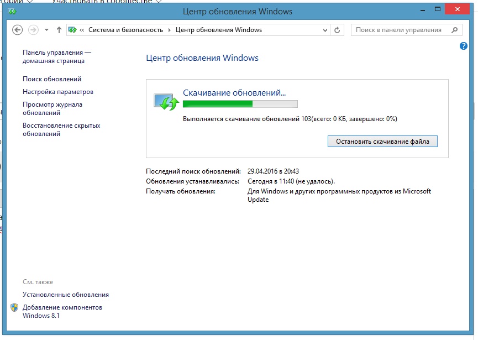The height and width of the screenshot is (340, 478).
Task: Click the Back navigation arrow
Action: click(17, 30)
